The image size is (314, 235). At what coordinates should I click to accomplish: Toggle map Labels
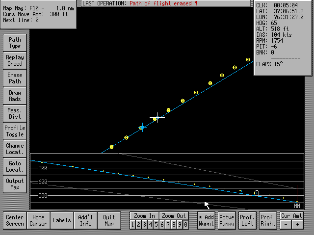[62, 220]
